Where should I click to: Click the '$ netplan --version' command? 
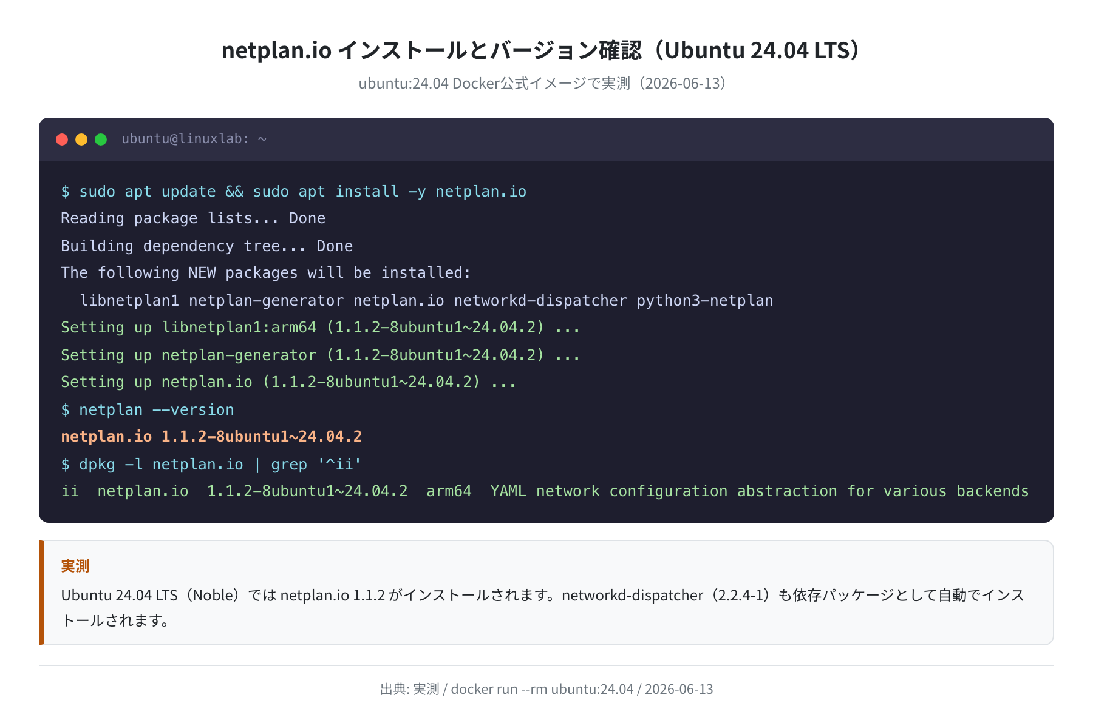(148, 410)
